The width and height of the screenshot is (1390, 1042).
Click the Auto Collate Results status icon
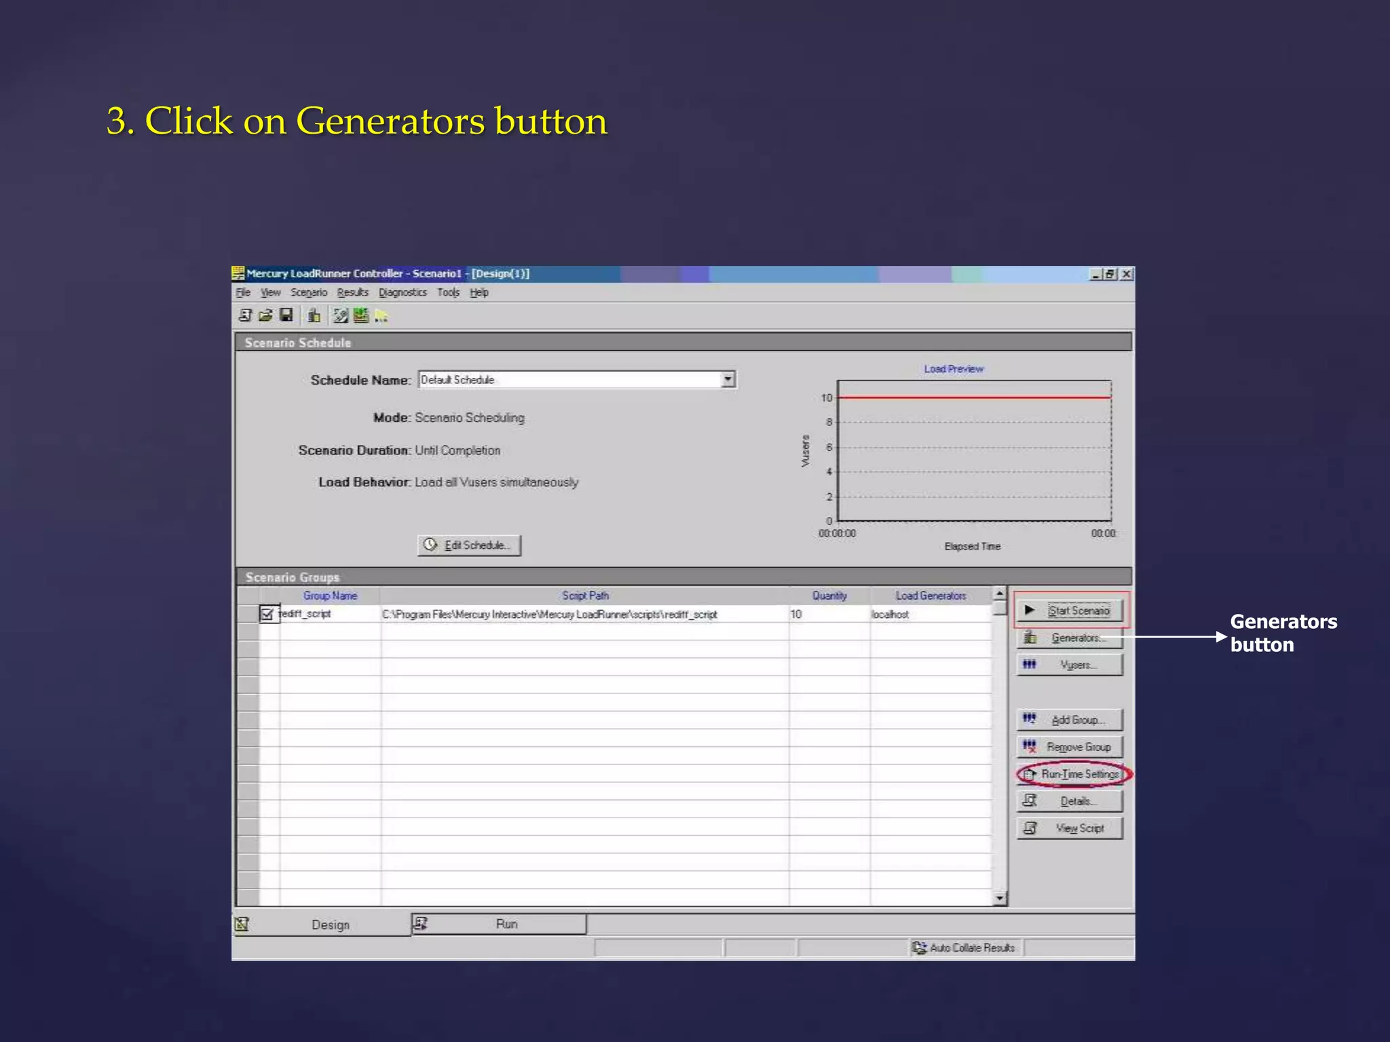click(920, 948)
